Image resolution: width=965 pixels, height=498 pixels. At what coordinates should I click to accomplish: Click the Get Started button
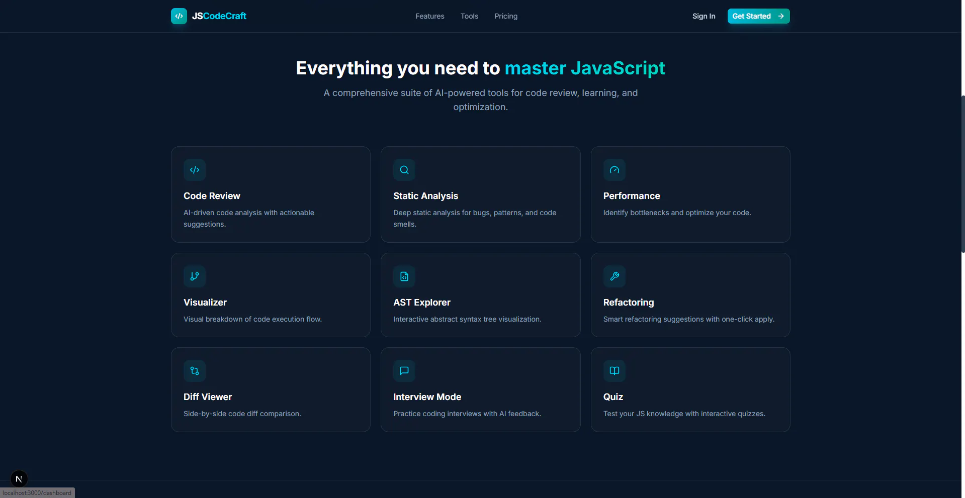pyautogui.click(x=758, y=16)
